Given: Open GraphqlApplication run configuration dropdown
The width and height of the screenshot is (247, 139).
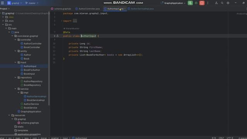Looking at the screenshot, I should click(173, 3).
